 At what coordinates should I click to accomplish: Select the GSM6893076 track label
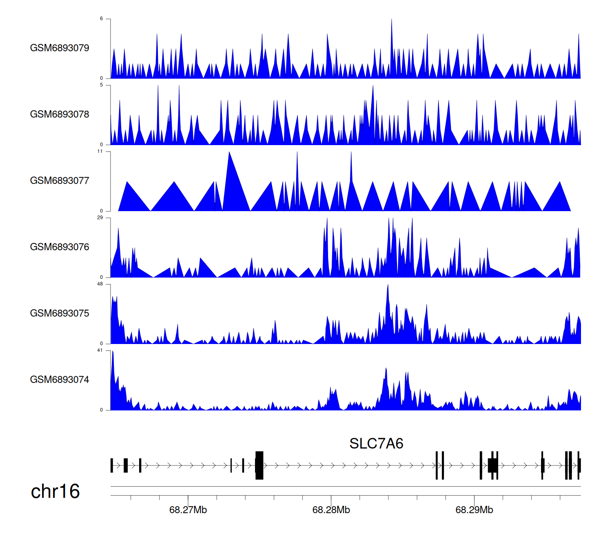(60, 247)
